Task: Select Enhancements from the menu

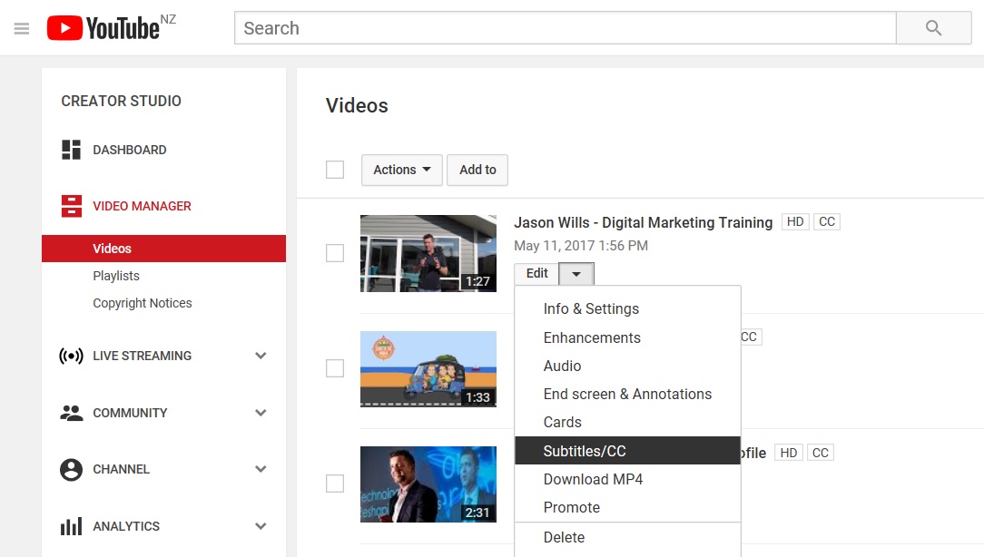Action: (627, 337)
